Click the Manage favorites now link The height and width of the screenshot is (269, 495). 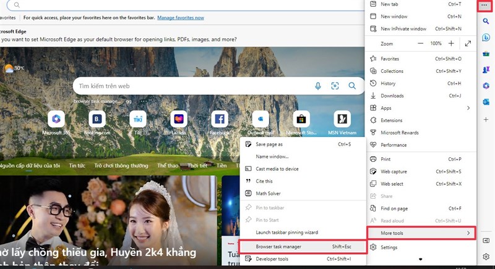tap(180, 18)
